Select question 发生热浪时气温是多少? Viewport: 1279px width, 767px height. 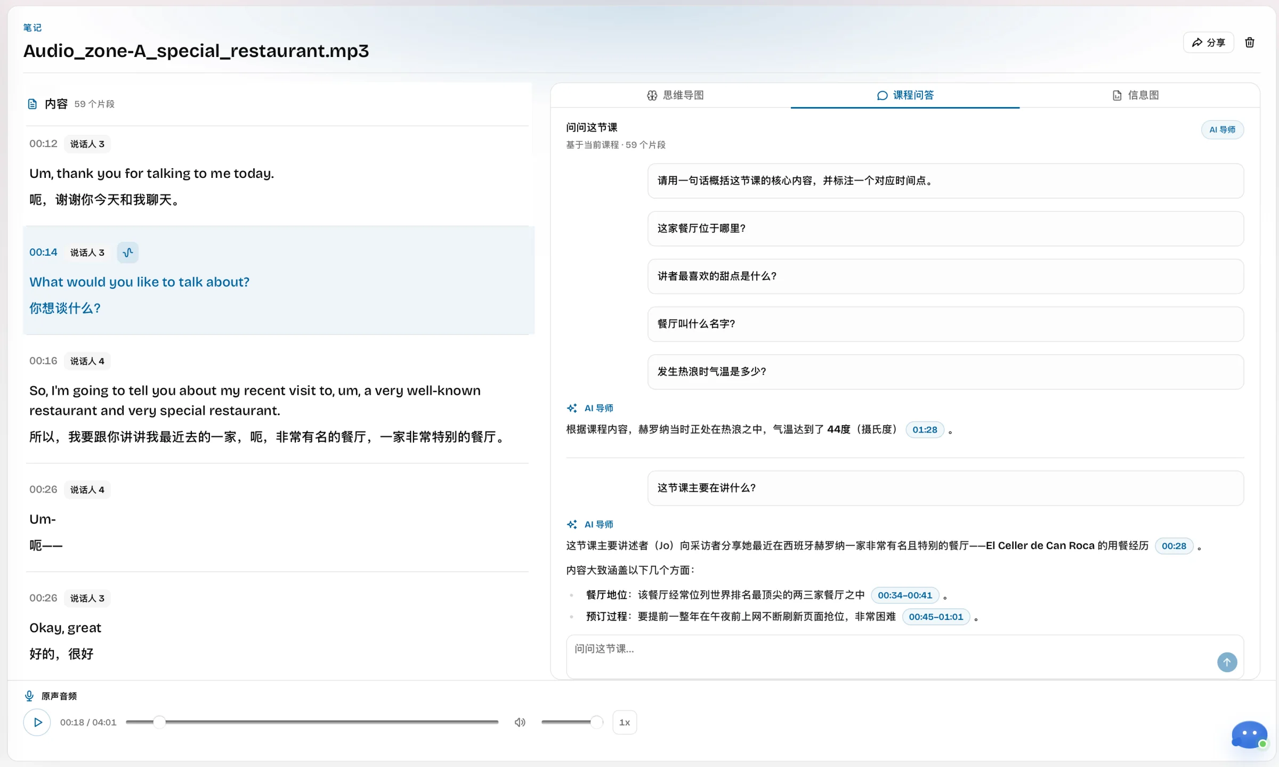point(945,372)
